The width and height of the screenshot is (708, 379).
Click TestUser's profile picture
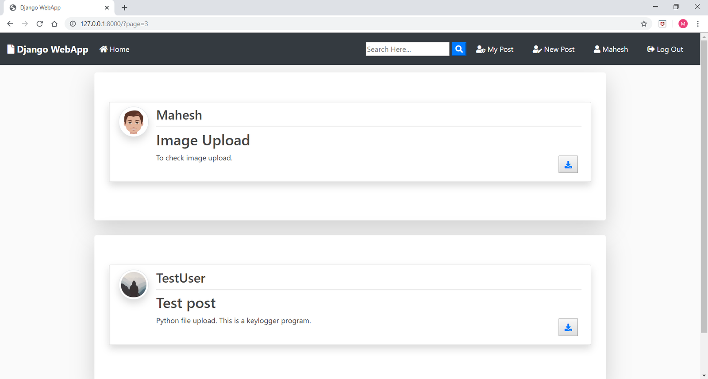(134, 285)
